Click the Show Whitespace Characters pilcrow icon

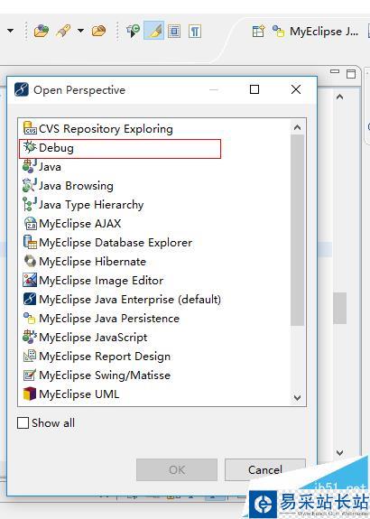pos(195,32)
